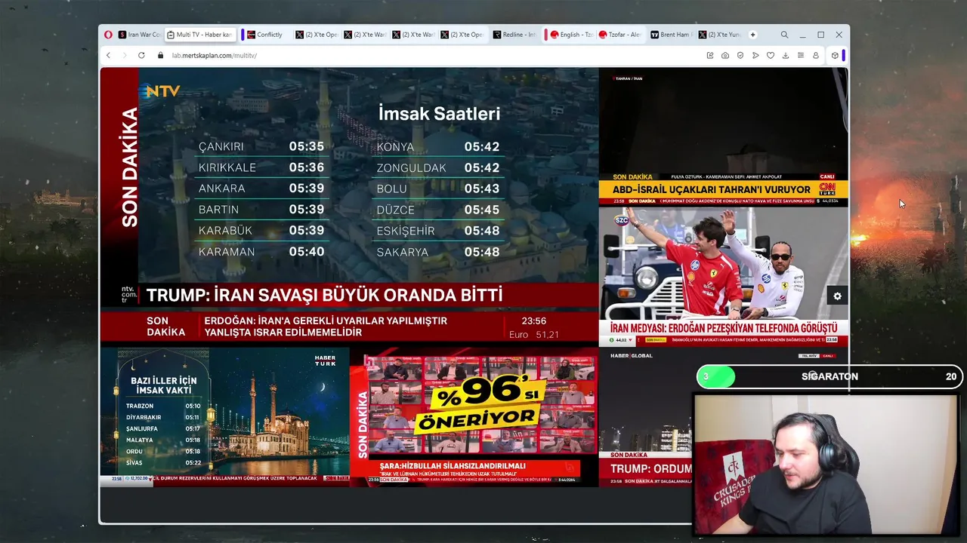This screenshot has width=967, height=543.
Task: Select the Habertürk imsak vakti stream
Action: [224, 416]
